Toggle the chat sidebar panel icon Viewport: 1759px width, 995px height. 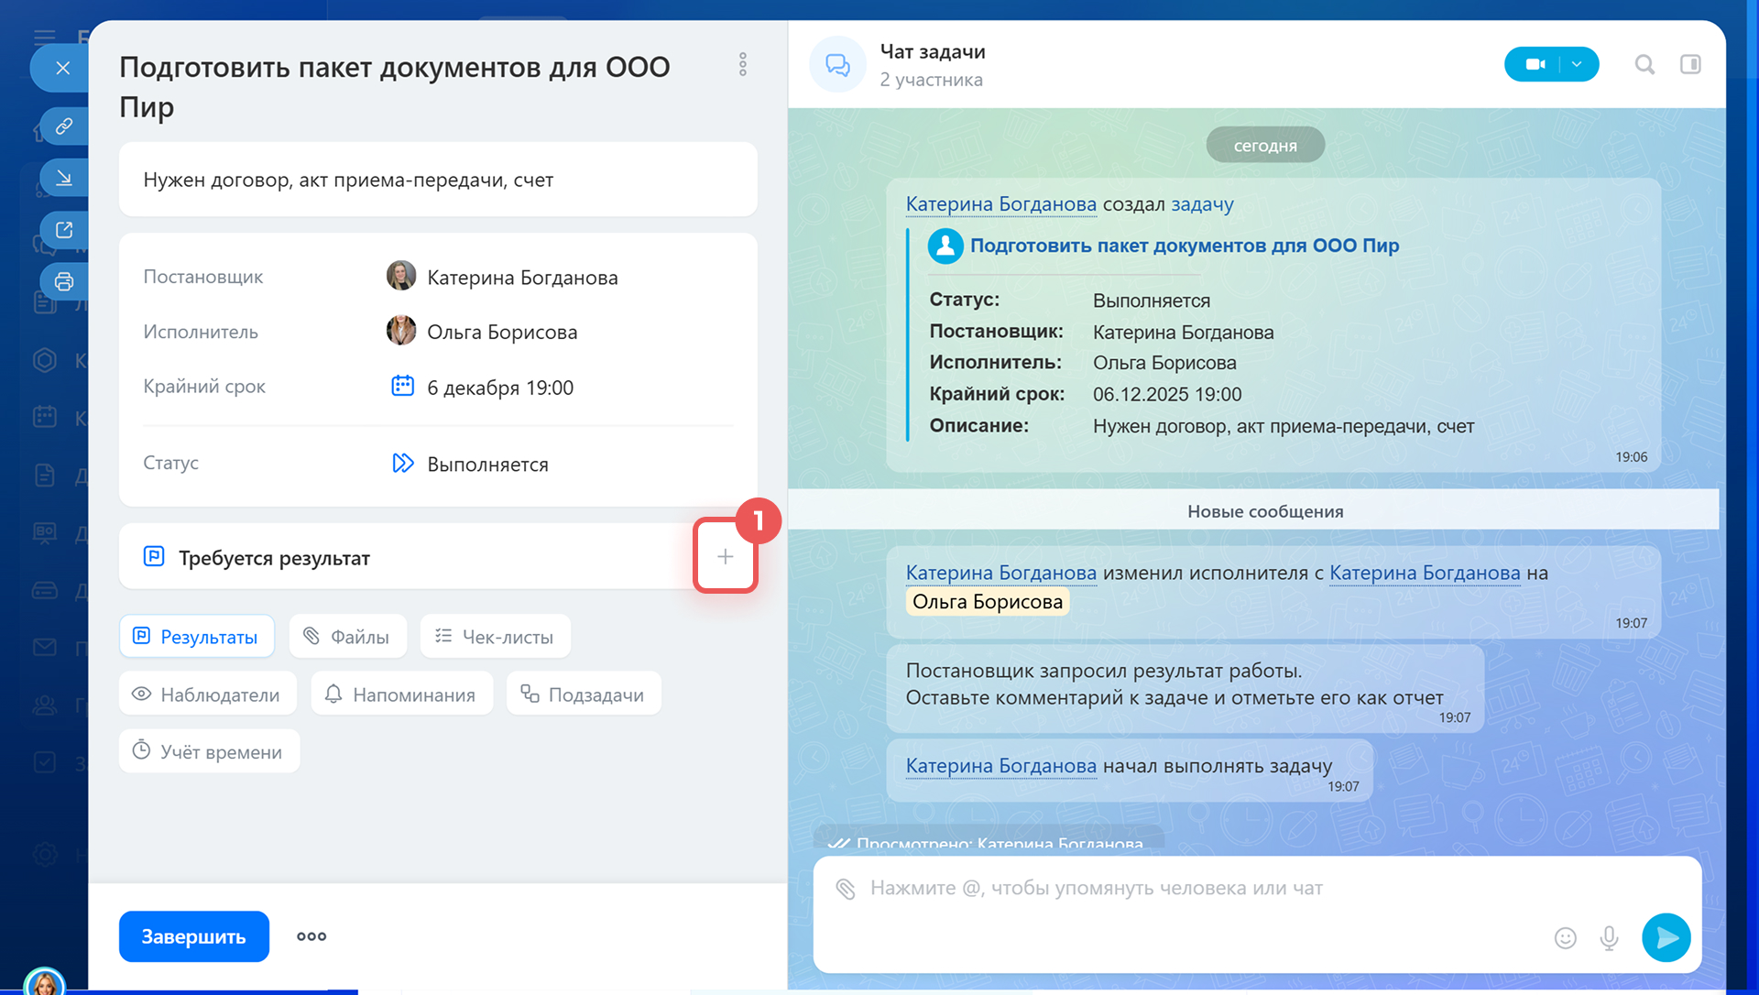[x=1690, y=64]
